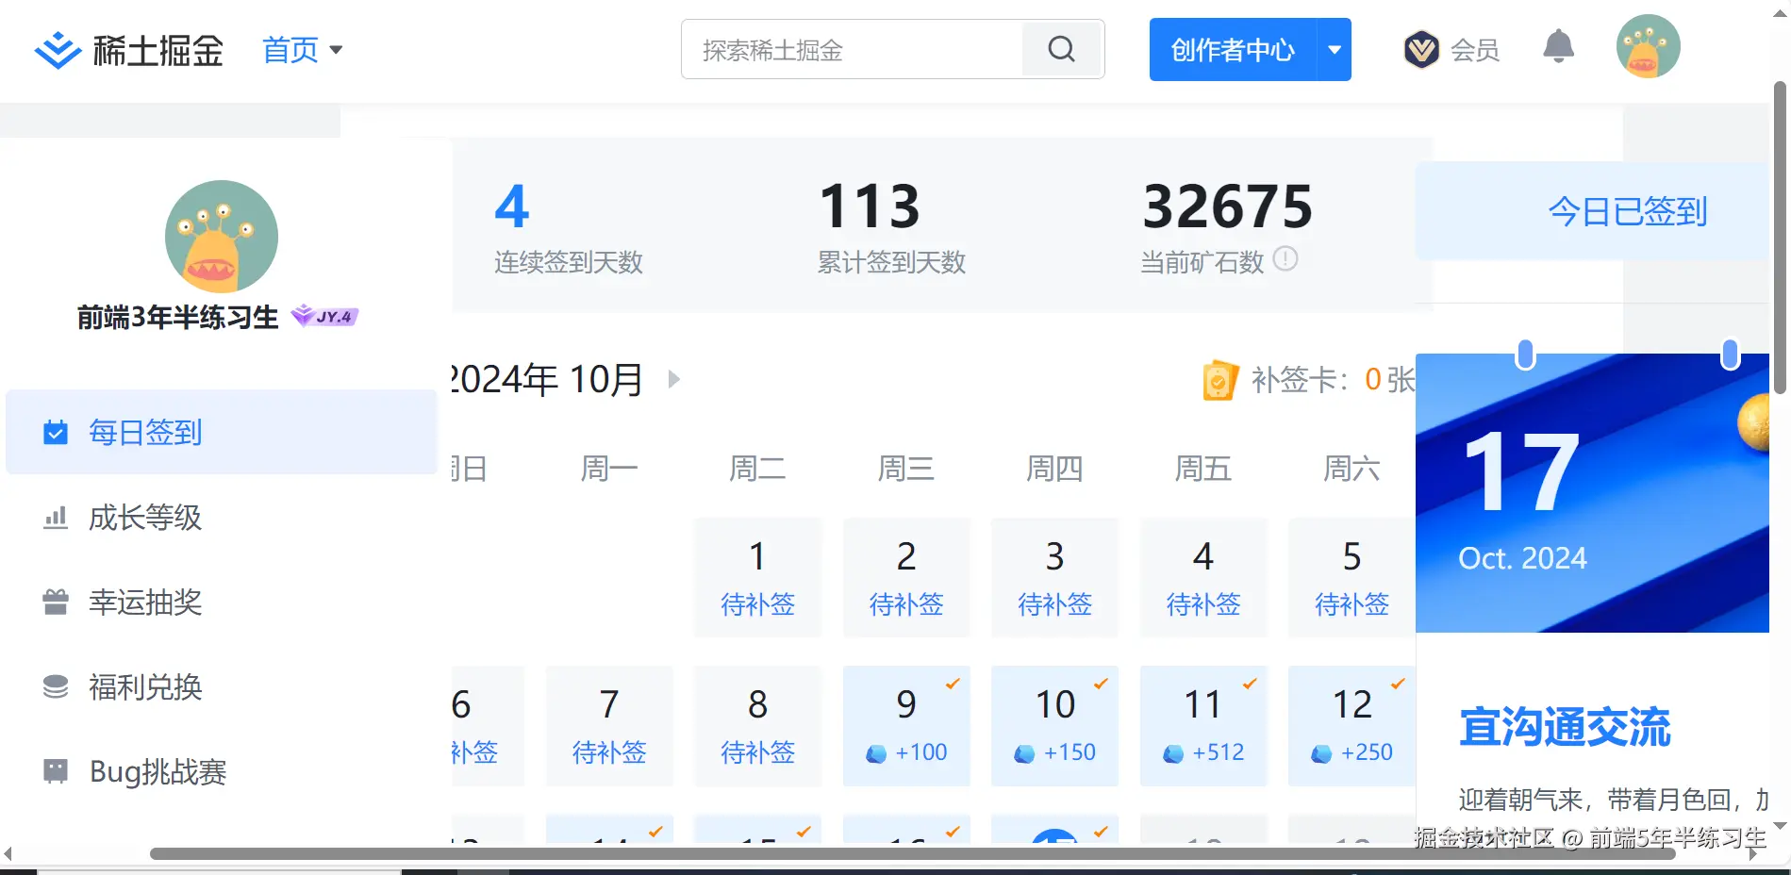This screenshot has width=1791, height=875.
Task: Click the 成长等级 chart icon
Action: [x=55, y=517]
